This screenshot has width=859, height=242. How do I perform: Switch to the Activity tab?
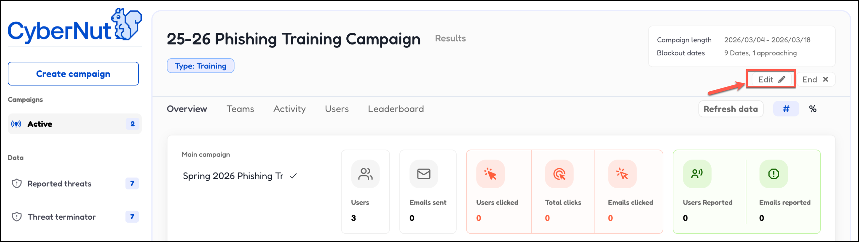(x=289, y=109)
